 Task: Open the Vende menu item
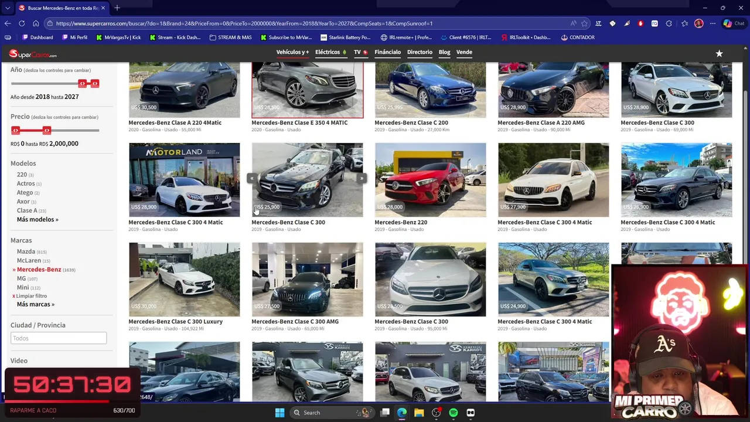click(x=464, y=52)
